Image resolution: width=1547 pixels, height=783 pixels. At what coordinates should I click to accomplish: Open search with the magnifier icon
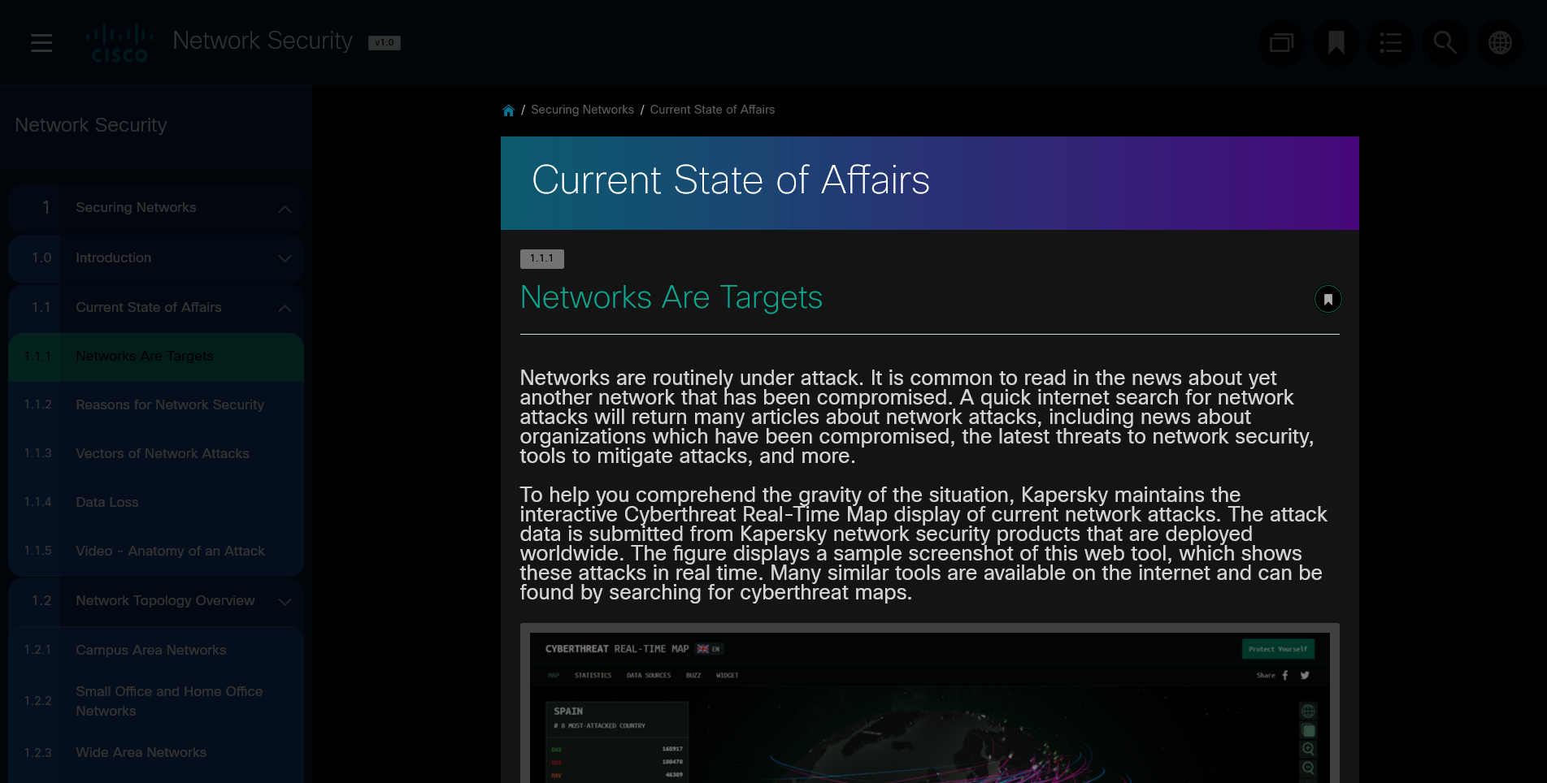1445,43
